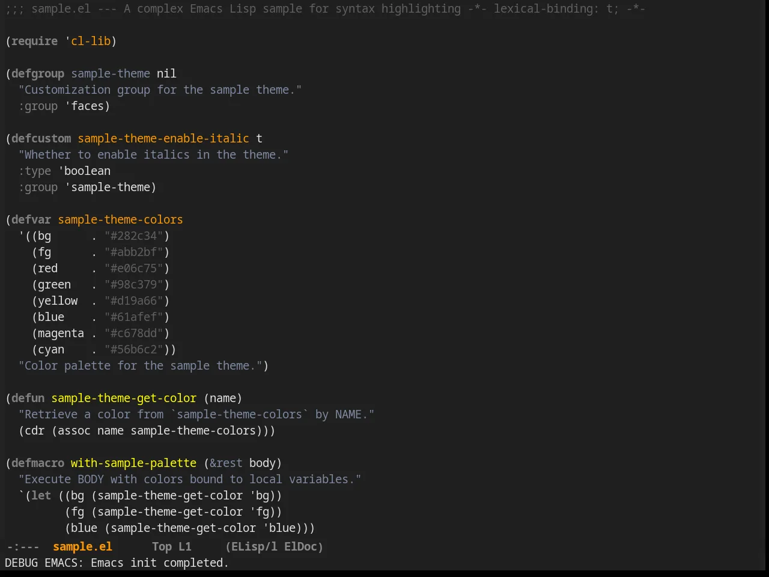The image size is (769, 577).
Task: Click the 'let' keyword in the macro body
Action: [x=41, y=495]
